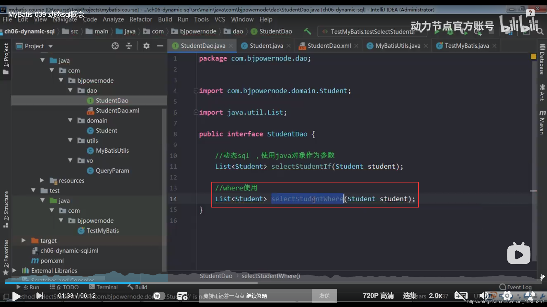Collapse the dao folder
547x307 pixels.
(70, 90)
